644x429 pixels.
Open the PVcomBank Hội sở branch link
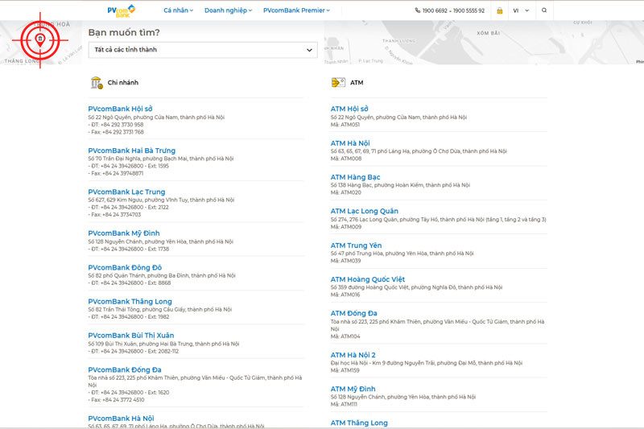120,109
